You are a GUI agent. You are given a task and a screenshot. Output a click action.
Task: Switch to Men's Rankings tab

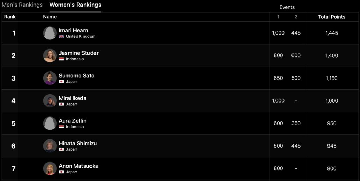pos(22,5)
